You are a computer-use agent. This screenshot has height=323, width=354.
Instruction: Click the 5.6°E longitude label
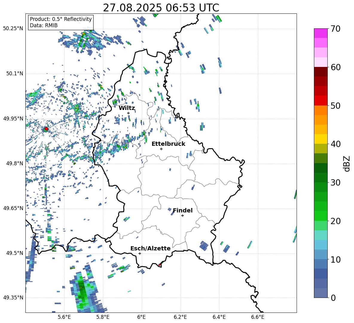coord(64,317)
